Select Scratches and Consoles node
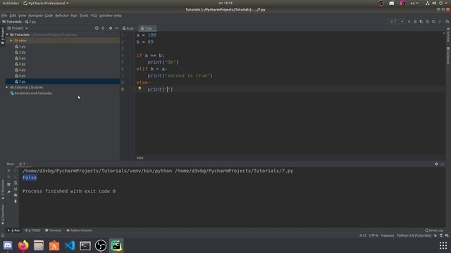Screen dimensions: 451x253 31,93
